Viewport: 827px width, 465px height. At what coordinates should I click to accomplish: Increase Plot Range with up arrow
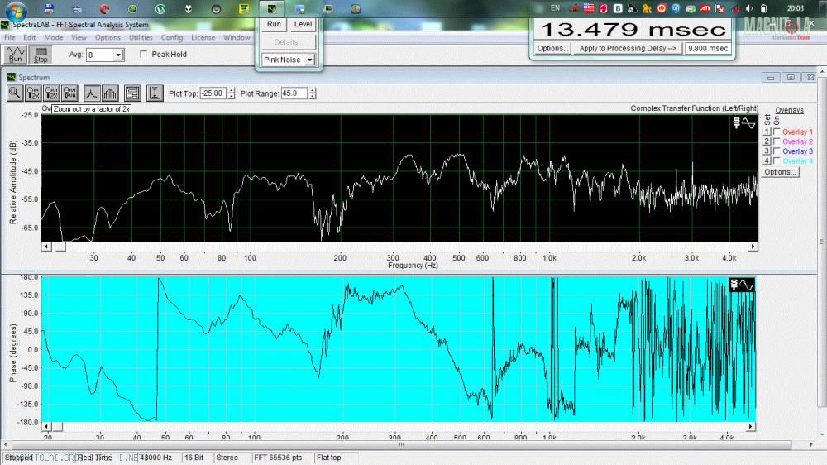tap(313, 90)
